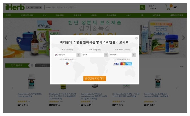Go to previous banner slide arrow
190x116 pixels.
click(x=6, y=38)
